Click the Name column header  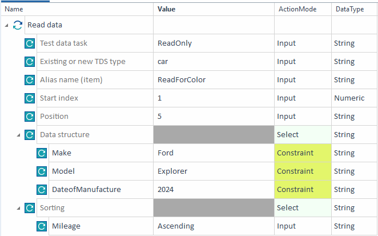click(14, 9)
